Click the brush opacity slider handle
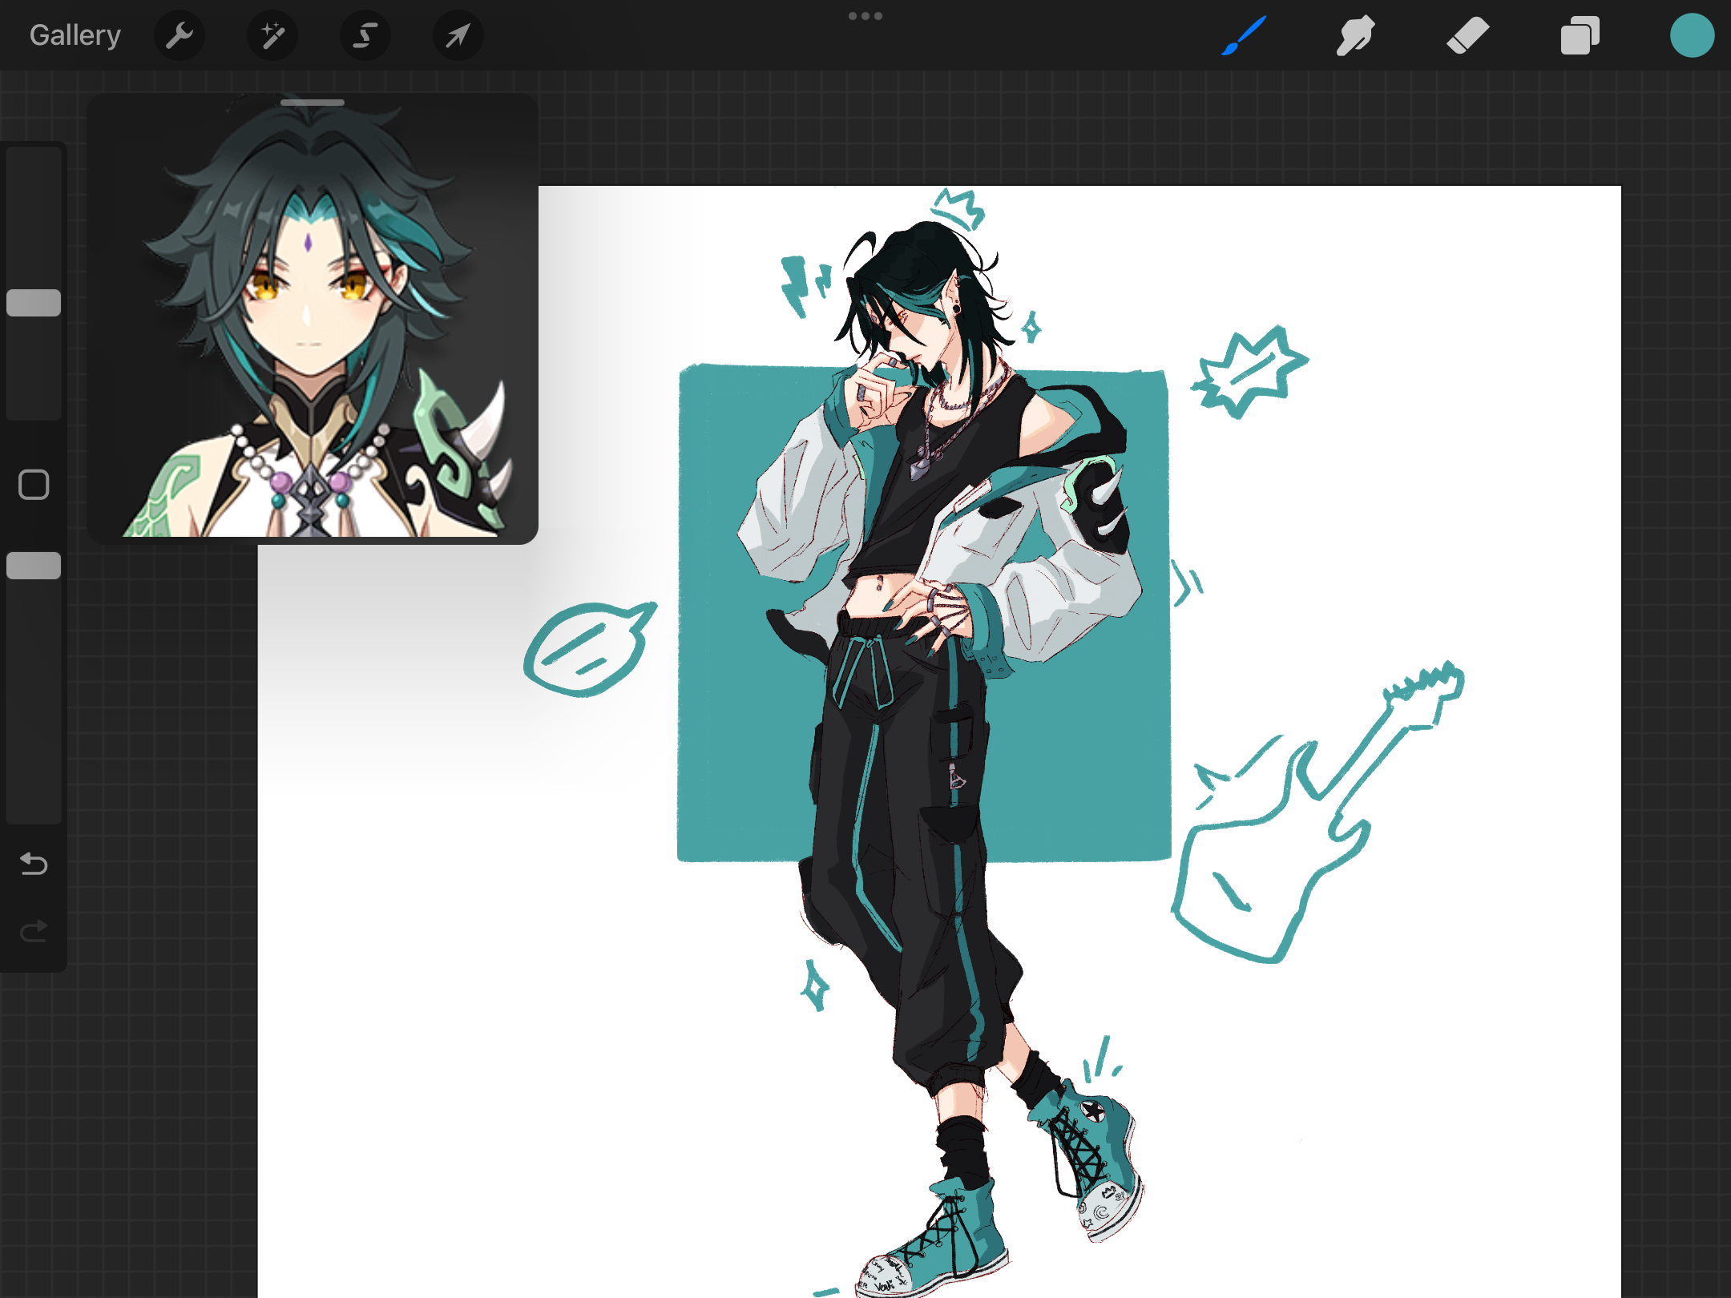This screenshot has height=1298, width=1731. [x=34, y=566]
